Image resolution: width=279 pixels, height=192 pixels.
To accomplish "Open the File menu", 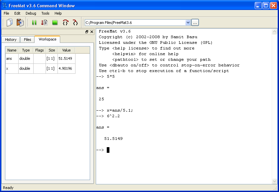I will (6, 13).
